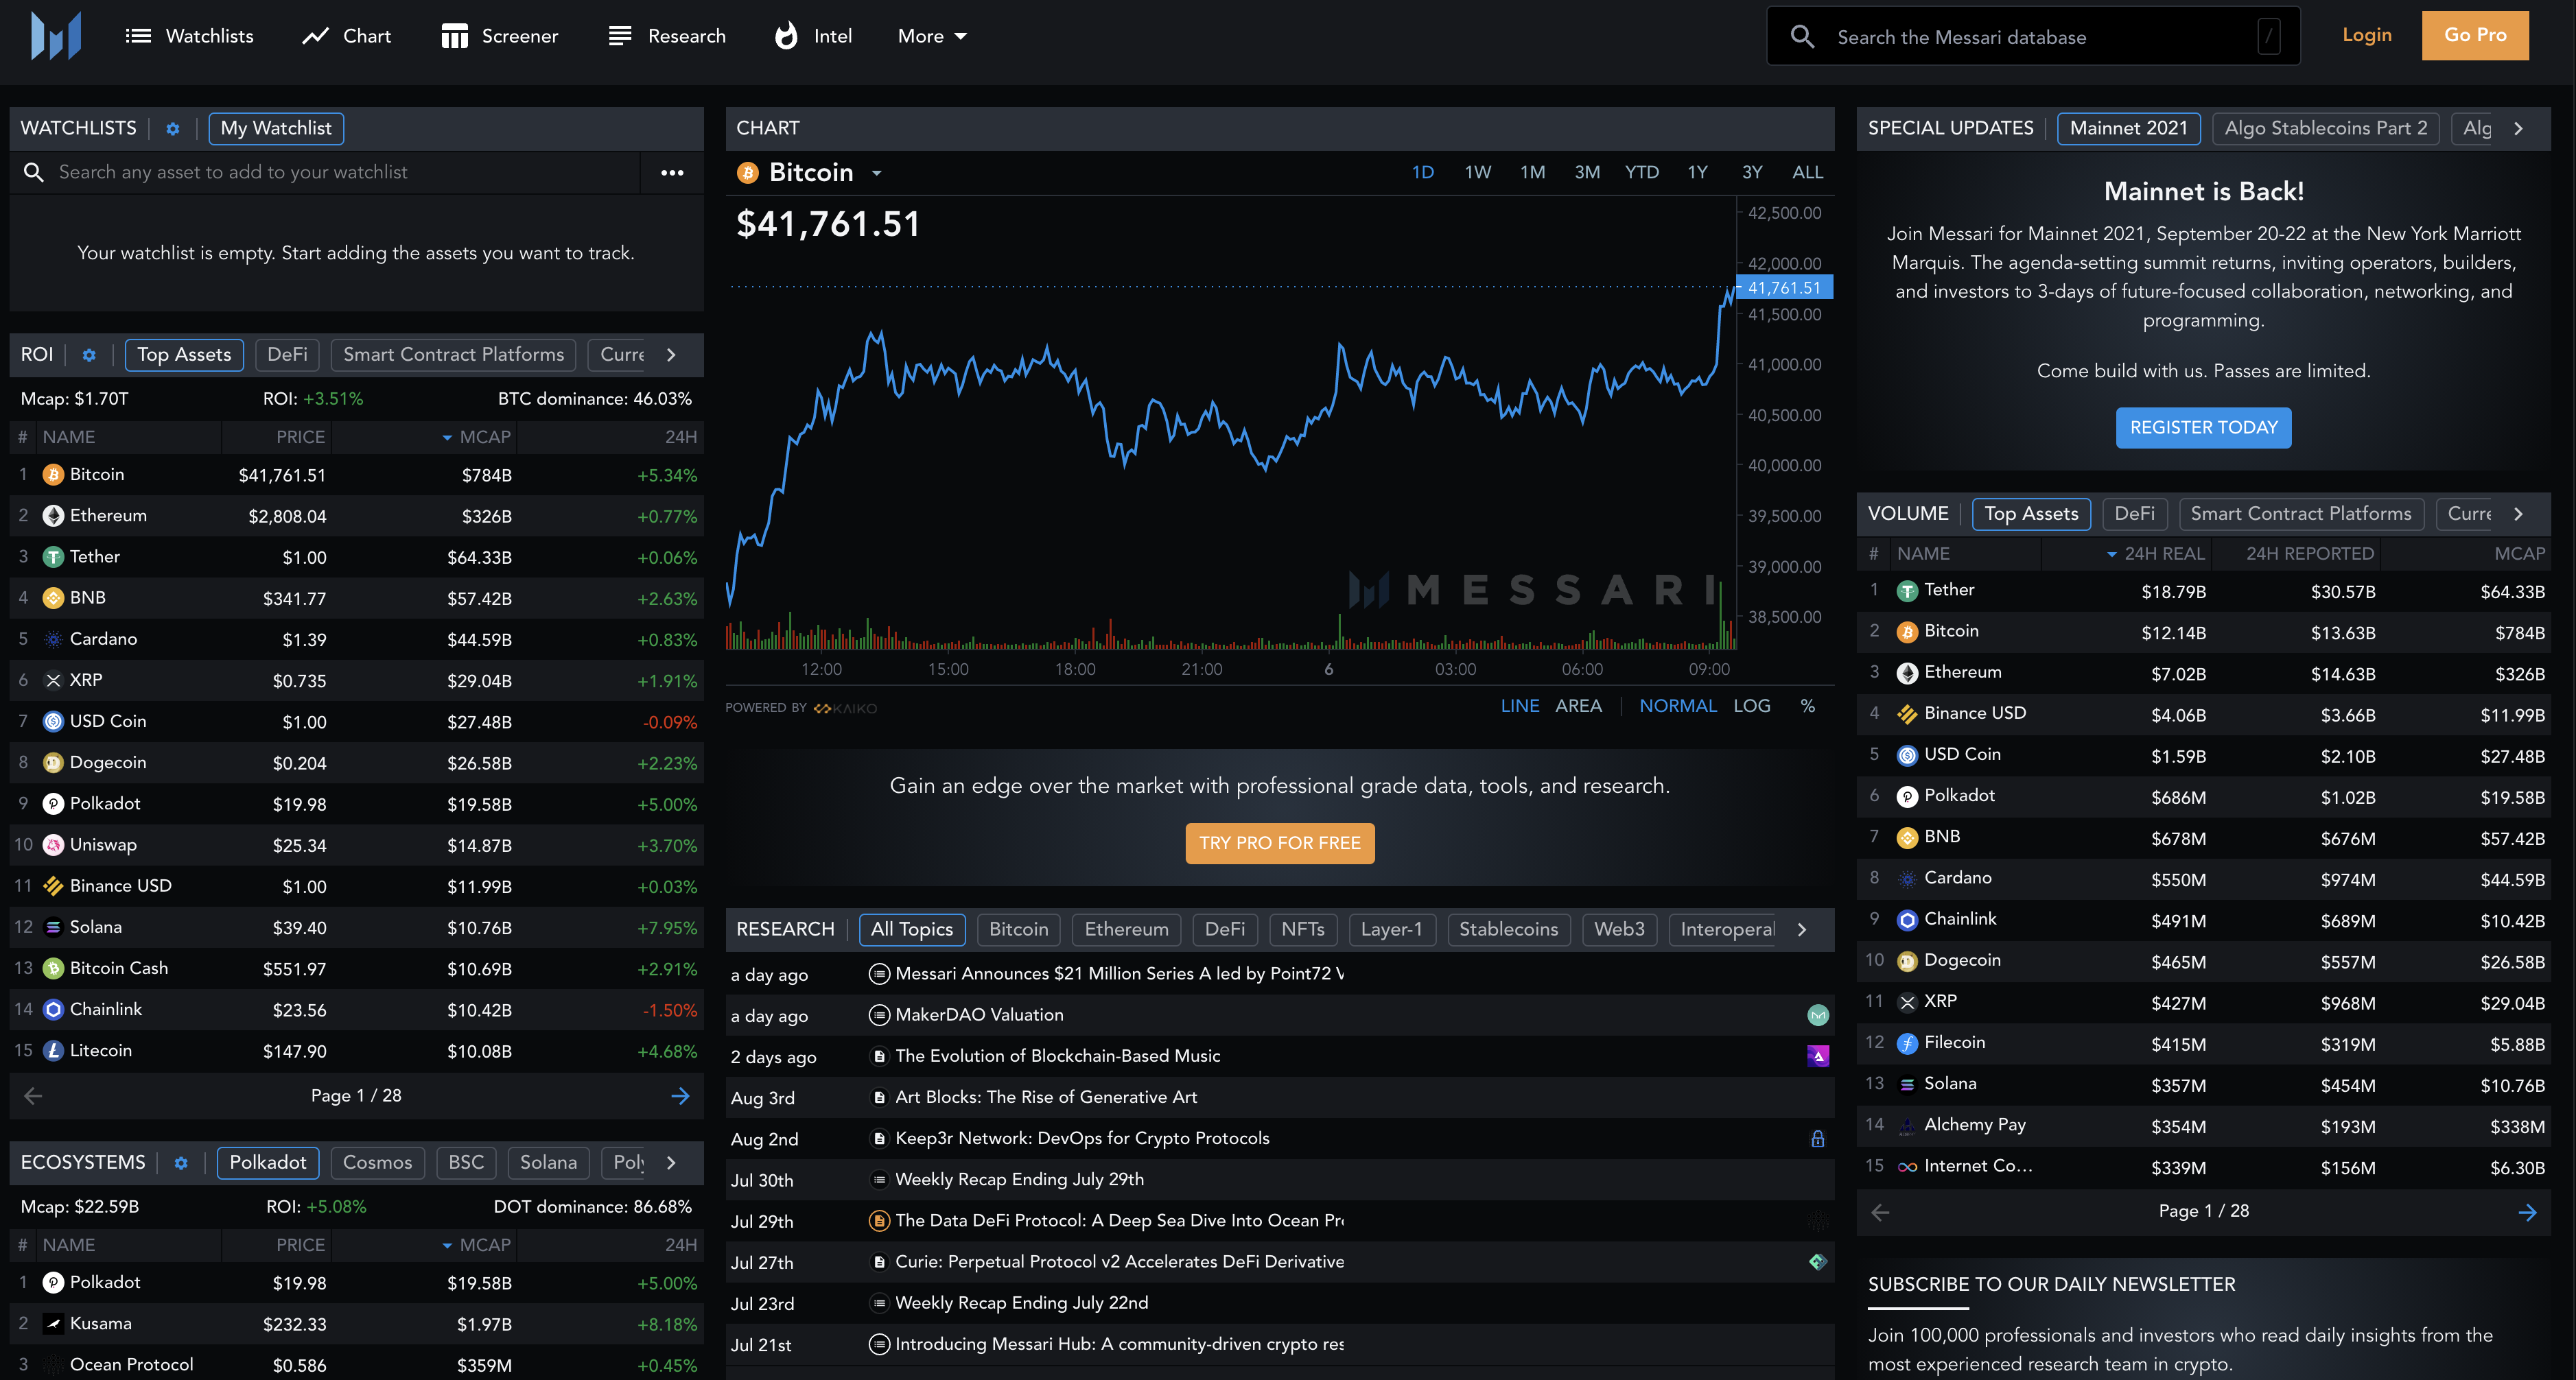
Task: Select the YTD chart timeframe
Action: coord(1642,173)
